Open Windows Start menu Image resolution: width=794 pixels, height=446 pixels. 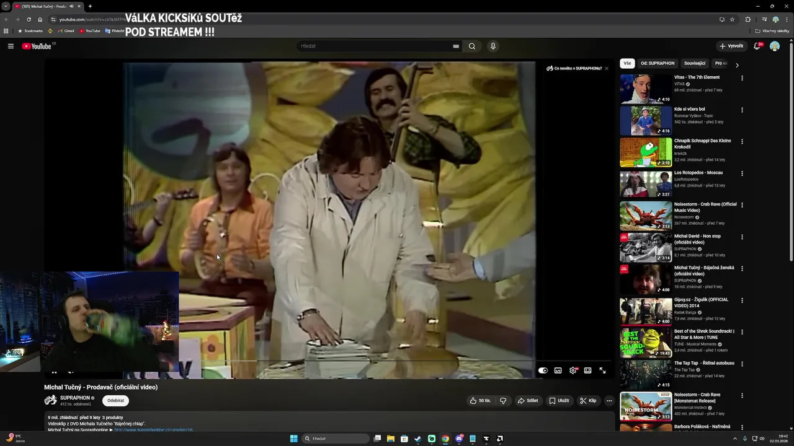click(x=294, y=439)
